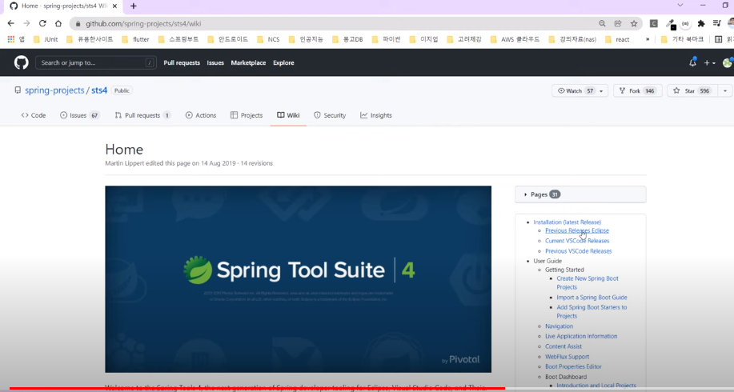
Task: Open Marketplace in the top navigation
Action: pyautogui.click(x=248, y=62)
